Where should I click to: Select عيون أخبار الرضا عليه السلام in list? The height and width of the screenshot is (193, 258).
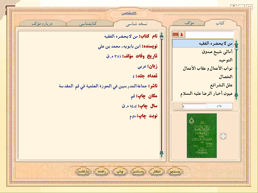coord(203,94)
